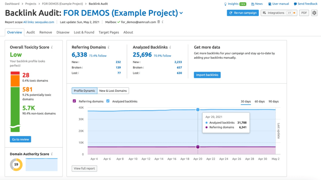Viewport: 321px width, 180px height.
Task: Click info icon next to Referring Domains
Action: (x=108, y=47)
